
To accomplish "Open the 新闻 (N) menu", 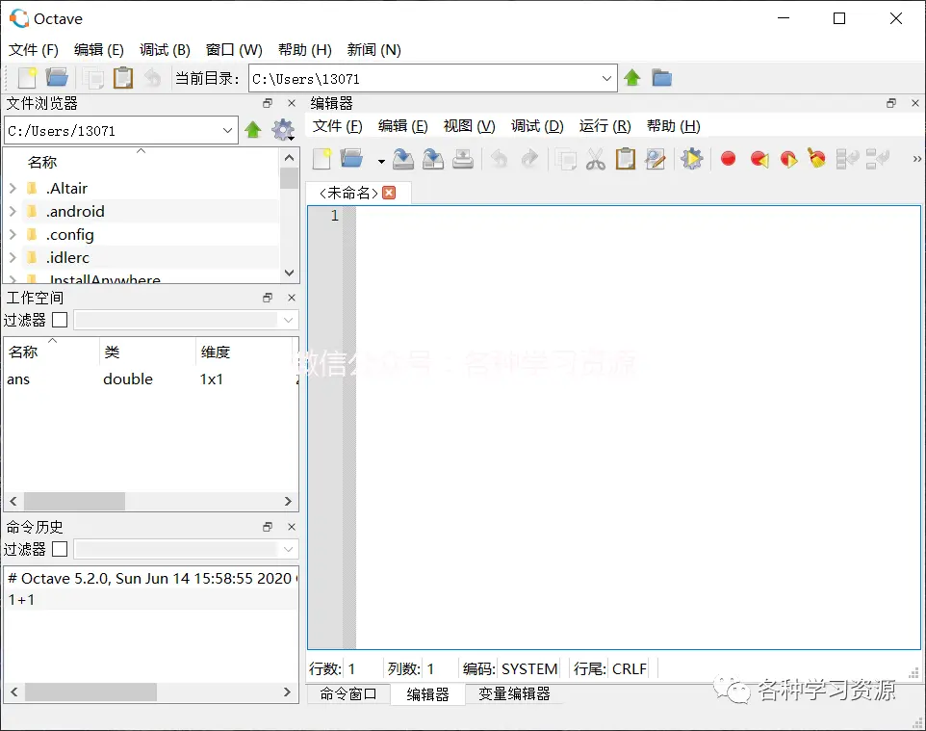I will 373,50.
